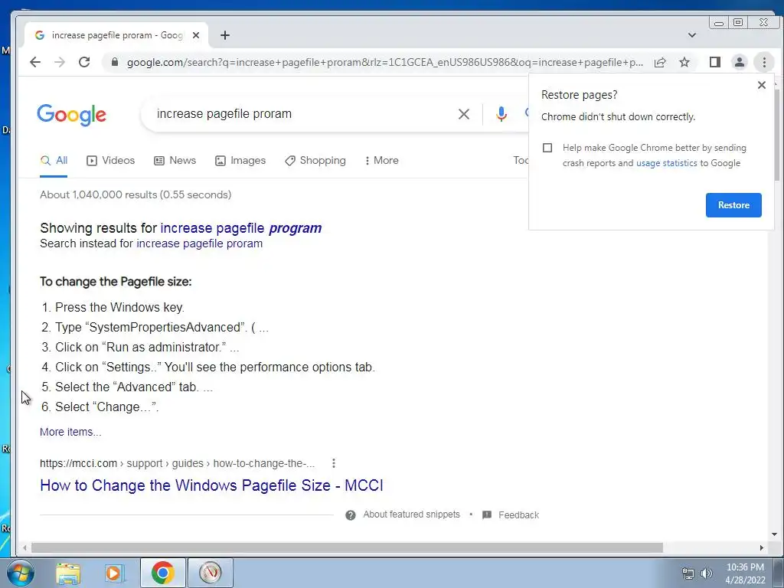Viewport: 784px width, 588px height.
Task: Open the 'More items...' link
Action: 70,432
